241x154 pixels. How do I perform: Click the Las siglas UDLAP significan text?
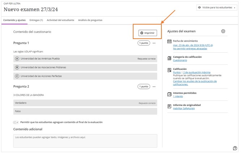[x=28, y=52]
